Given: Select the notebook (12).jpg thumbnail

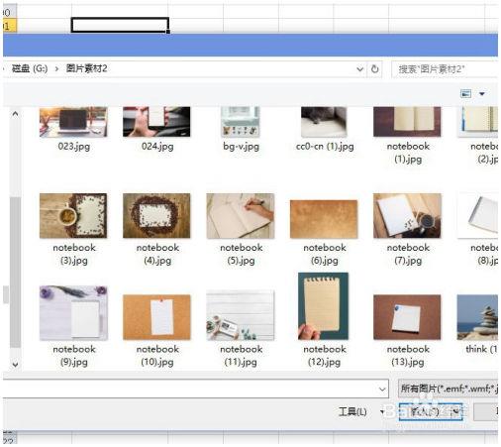Looking at the screenshot, I should coord(323,306).
